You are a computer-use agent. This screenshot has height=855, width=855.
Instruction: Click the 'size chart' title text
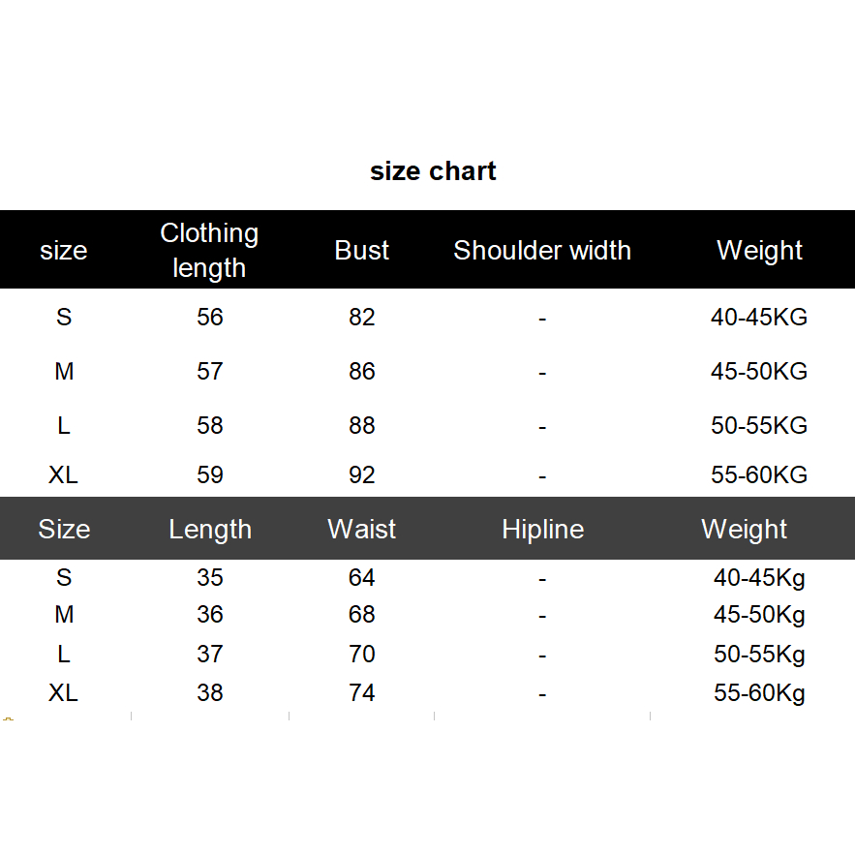click(433, 171)
